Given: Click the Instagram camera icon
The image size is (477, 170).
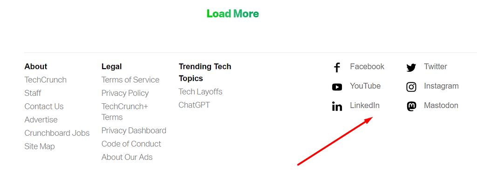Looking at the screenshot, I should point(411,87).
